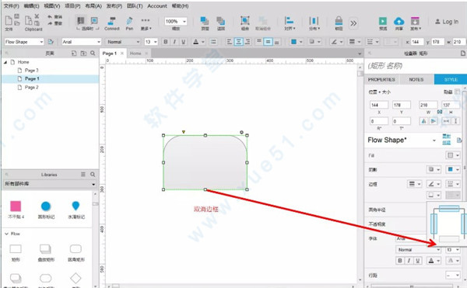Toggle the hidden checkbox in style panel

coord(457,92)
